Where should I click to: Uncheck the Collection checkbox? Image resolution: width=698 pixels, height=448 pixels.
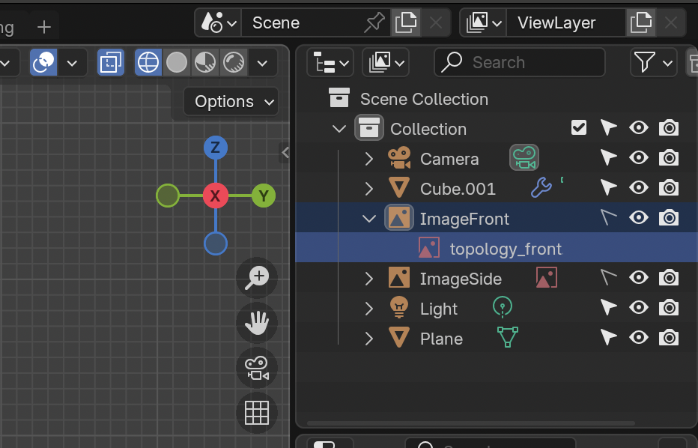(x=578, y=127)
